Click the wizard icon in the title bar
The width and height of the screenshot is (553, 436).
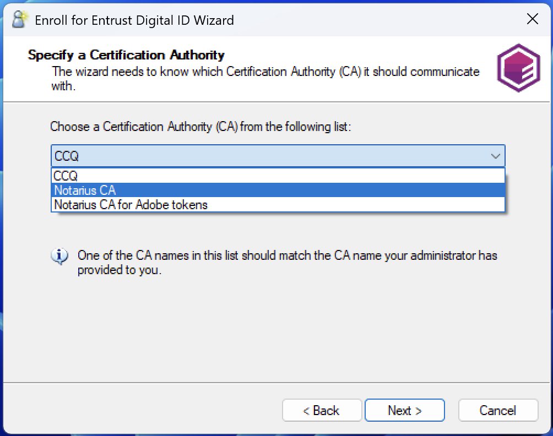(x=20, y=20)
